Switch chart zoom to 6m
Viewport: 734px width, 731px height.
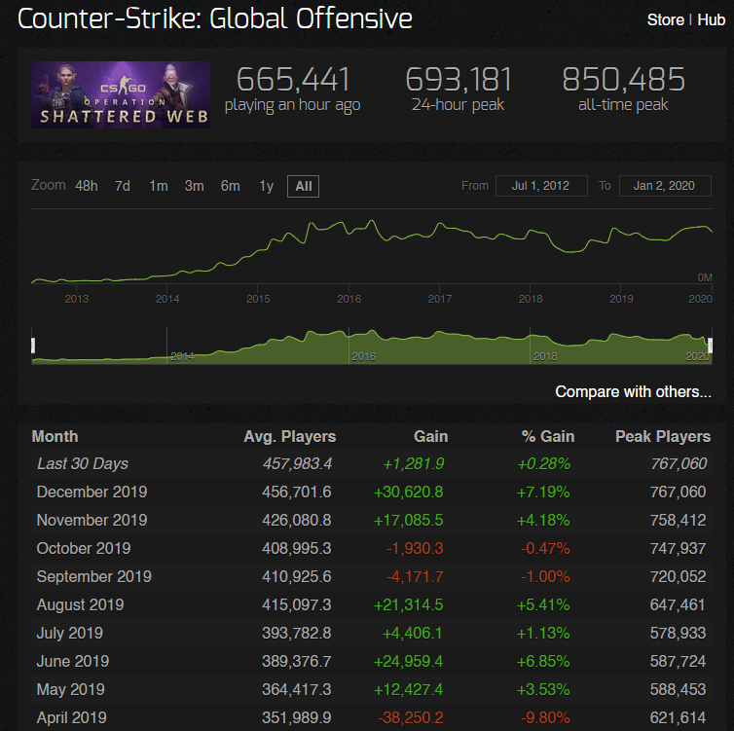click(x=230, y=186)
